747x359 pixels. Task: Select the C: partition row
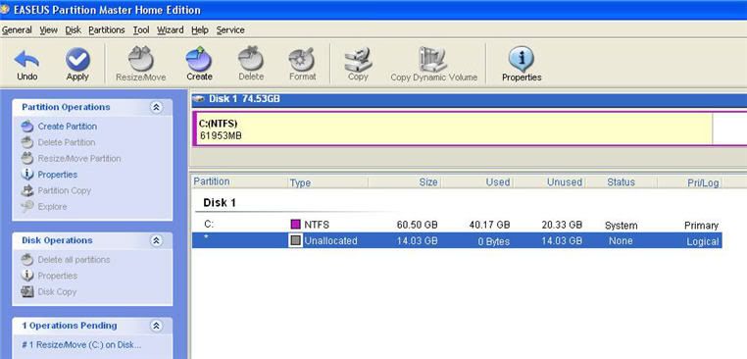457,225
